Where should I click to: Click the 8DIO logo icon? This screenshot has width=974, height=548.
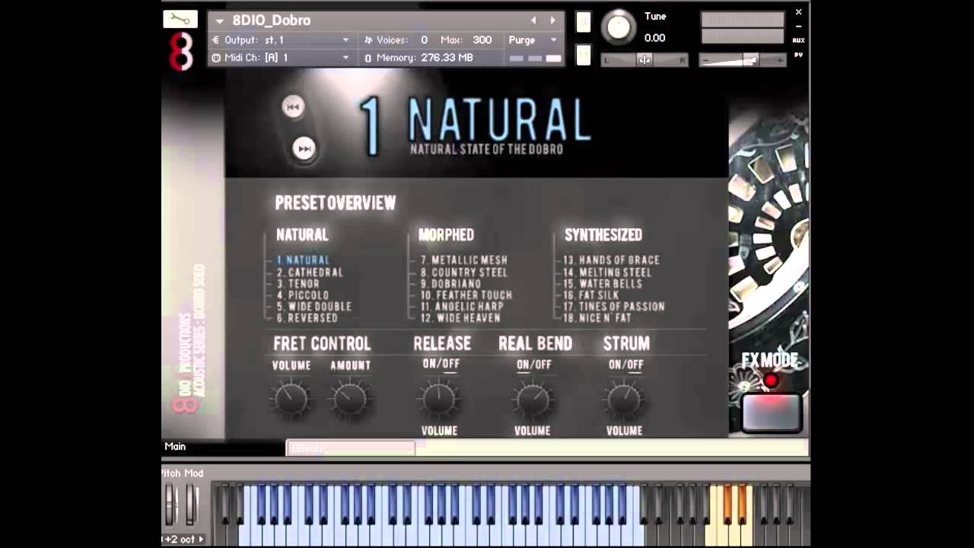tap(181, 52)
